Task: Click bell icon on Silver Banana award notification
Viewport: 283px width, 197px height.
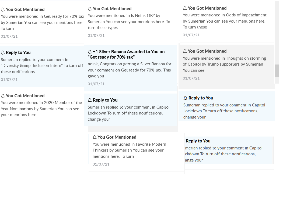Action: pos(90,52)
